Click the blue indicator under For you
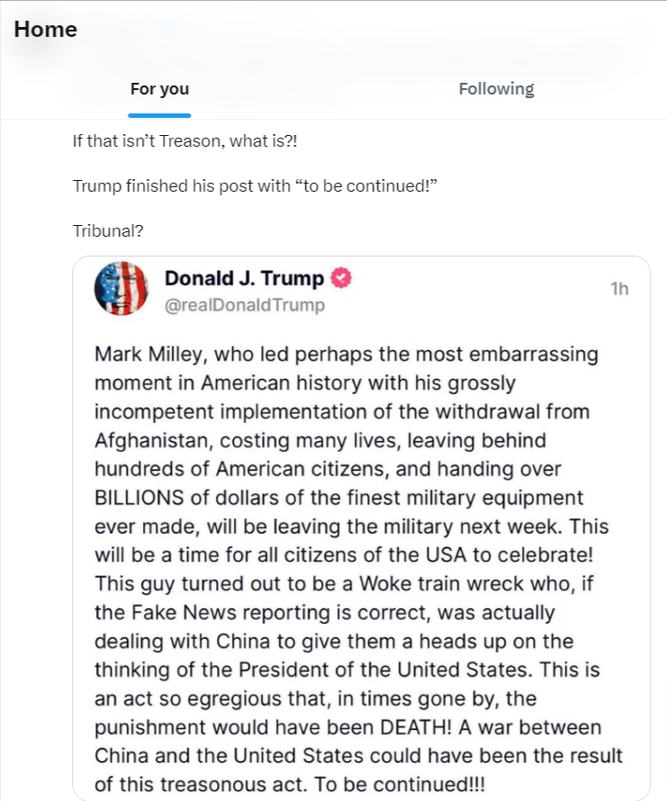Screen dimensions: 667x801 tap(159, 115)
